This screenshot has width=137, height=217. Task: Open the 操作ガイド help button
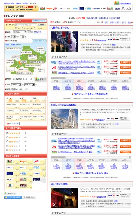(x=10, y=193)
